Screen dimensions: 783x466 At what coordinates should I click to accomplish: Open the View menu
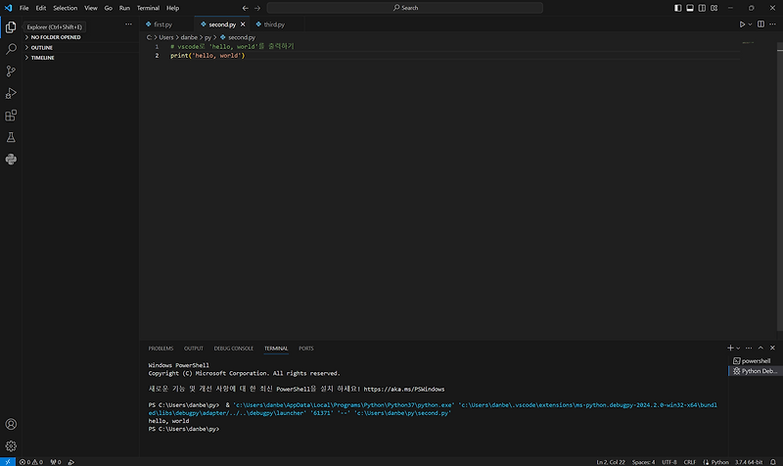point(91,8)
